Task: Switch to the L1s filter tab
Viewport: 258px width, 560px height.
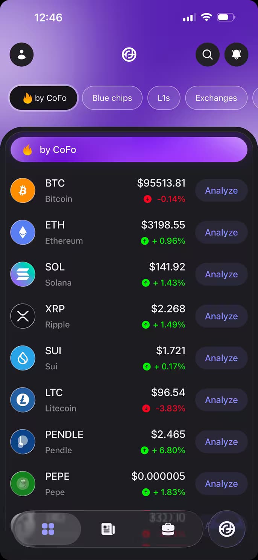Action: point(164,98)
